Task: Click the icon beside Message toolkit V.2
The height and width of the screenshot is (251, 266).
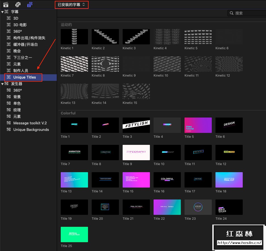Action: coord(9,123)
